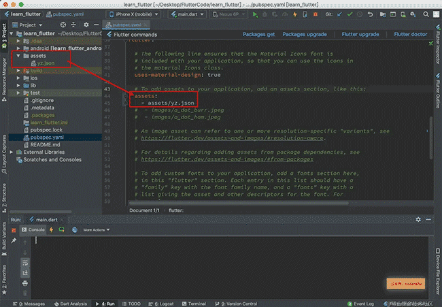Open Run panel settings gear

point(418,219)
